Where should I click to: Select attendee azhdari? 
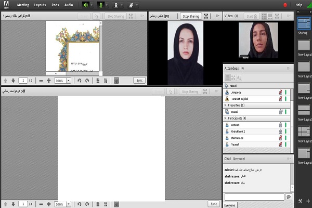256,125
